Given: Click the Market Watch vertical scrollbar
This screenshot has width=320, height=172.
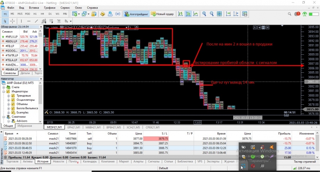Looking at the screenshot, I should click(40, 50).
